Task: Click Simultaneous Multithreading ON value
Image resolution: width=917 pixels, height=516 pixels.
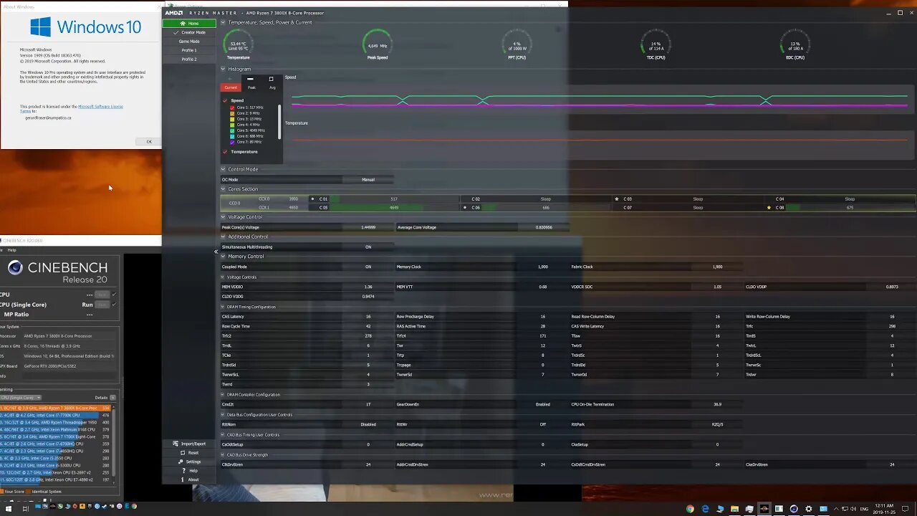Action: tap(368, 247)
